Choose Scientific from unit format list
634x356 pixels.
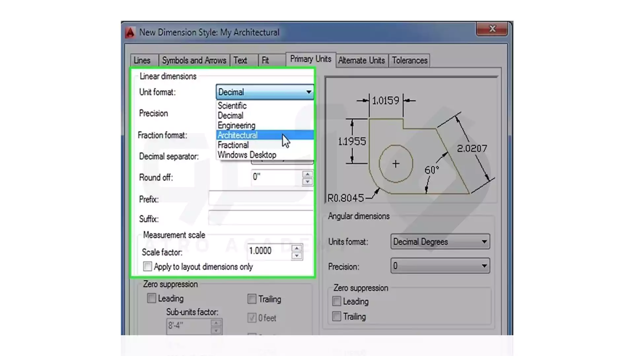click(265, 106)
